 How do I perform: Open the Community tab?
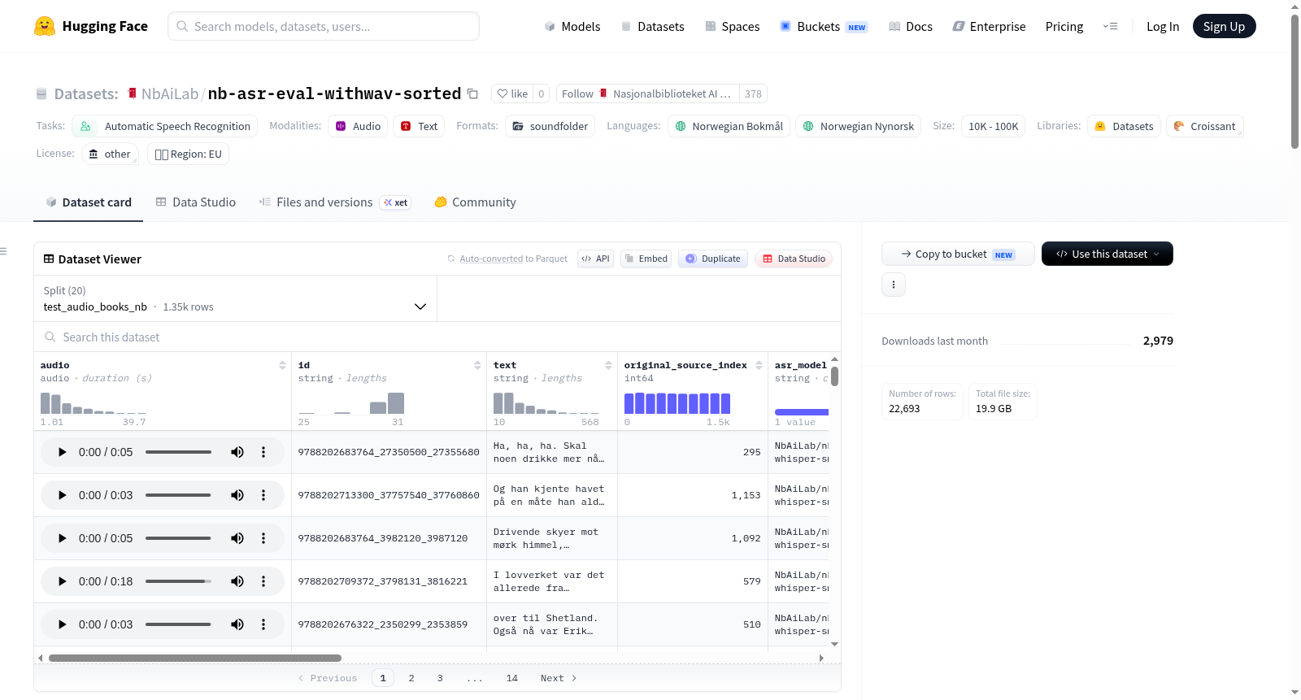click(475, 202)
